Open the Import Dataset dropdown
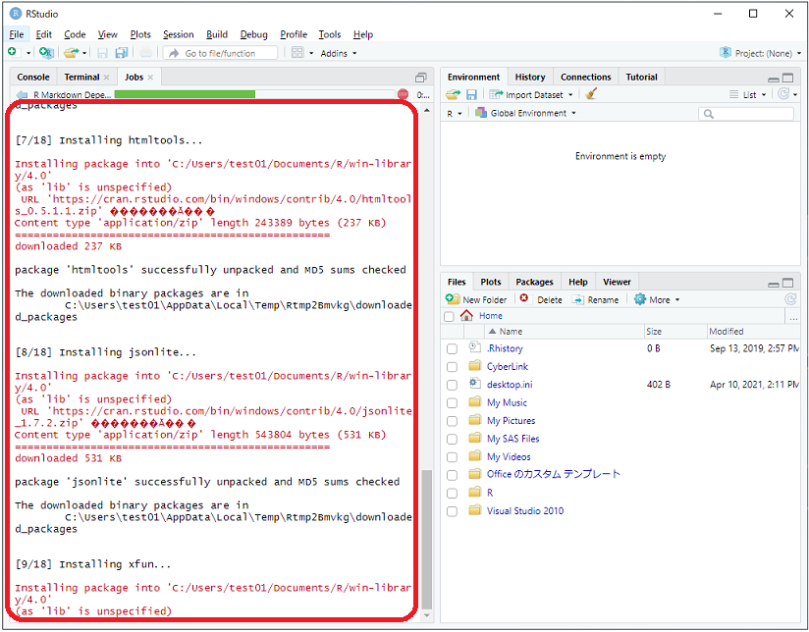Screen dimensions: 809x632 click(x=531, y=95)
